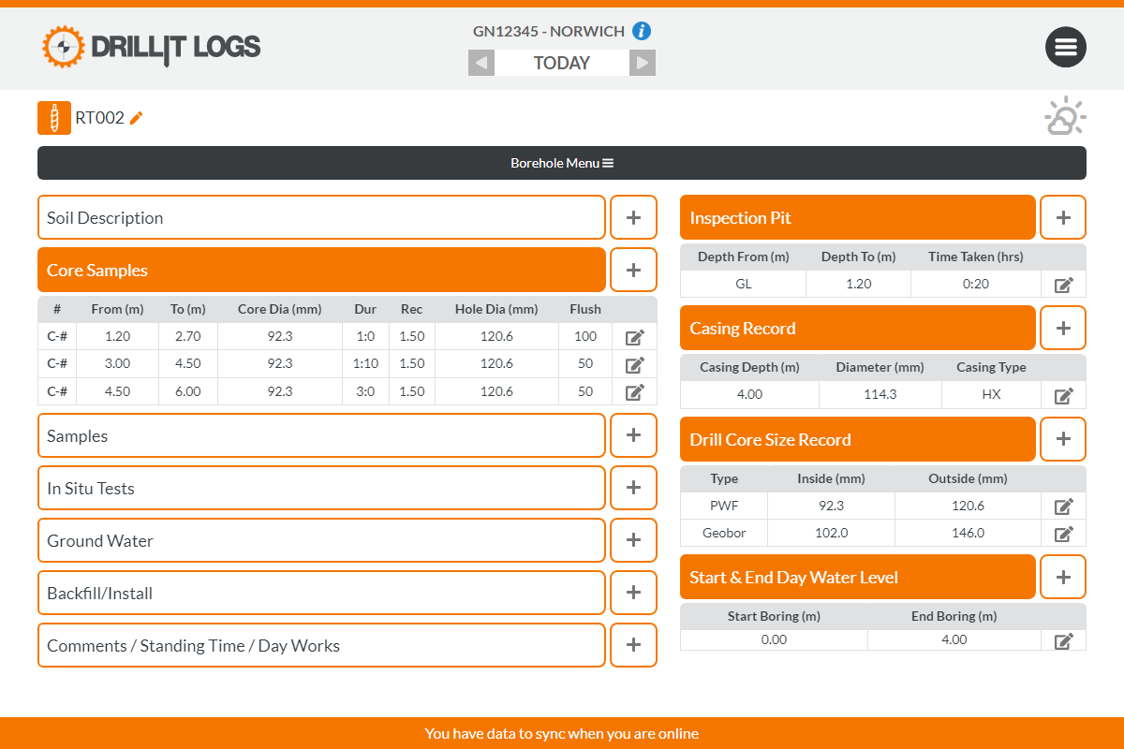Expand the Borehole Menu bar
The width and height of the screenshot is (1124, 749).
562,163
